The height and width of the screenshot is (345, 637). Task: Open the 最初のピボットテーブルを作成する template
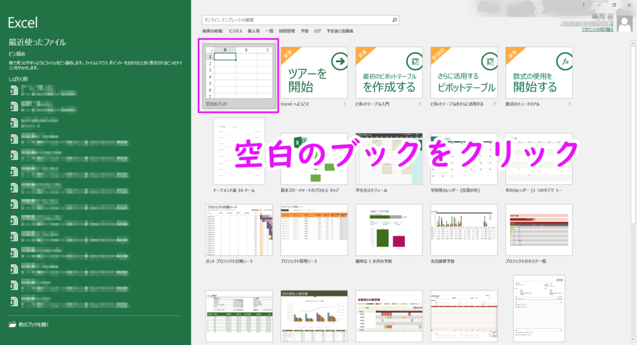tap(389, 73)
